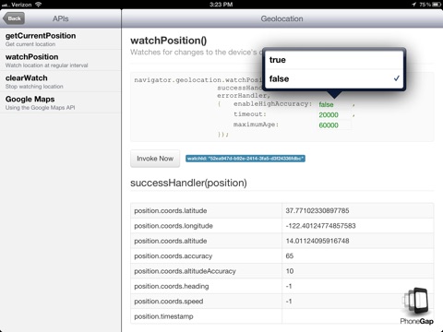Image resolution: width=443 pixels, height=332 pixels.
Task: Tap the position.coords.latitude value cell
Action: [x=358, y=210]
